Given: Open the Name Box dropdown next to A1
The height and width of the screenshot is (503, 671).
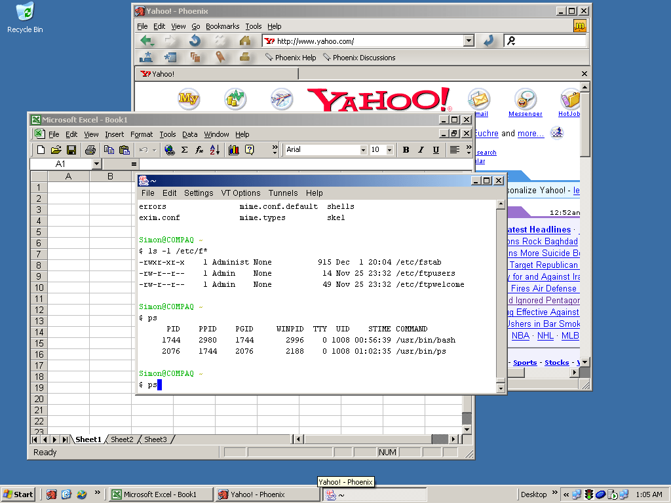Looking at the screenshot, I should (96, 164).
